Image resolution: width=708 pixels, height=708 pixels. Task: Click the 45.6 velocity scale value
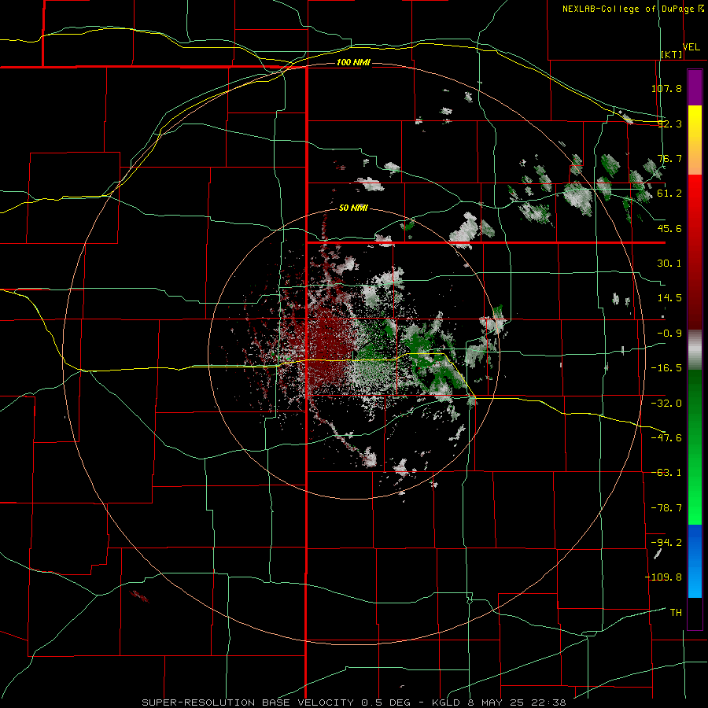(669, 228)
